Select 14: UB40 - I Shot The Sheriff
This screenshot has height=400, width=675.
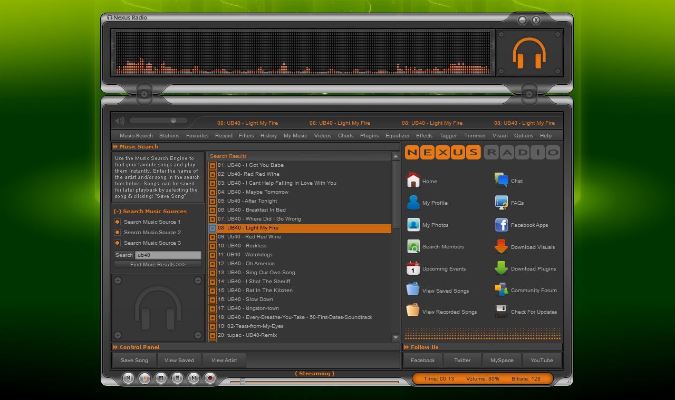click(254, 282)
